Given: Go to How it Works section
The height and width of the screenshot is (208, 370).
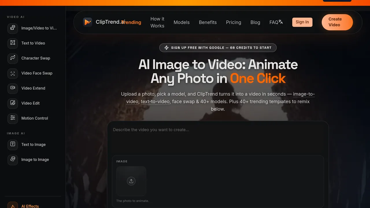Looking at the screenshot, I should click(x=157, y=22).
